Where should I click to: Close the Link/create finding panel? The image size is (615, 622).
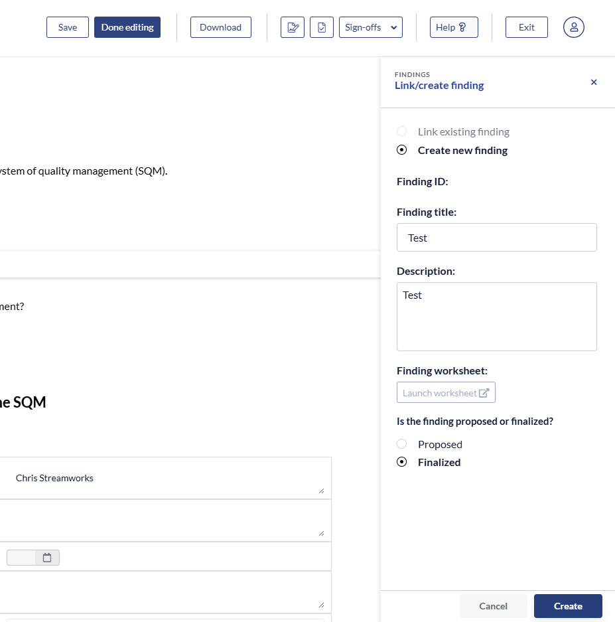pyautogui.click(x=593, y=82)
